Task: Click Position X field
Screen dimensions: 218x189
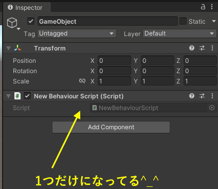Action: pos(114,61)
